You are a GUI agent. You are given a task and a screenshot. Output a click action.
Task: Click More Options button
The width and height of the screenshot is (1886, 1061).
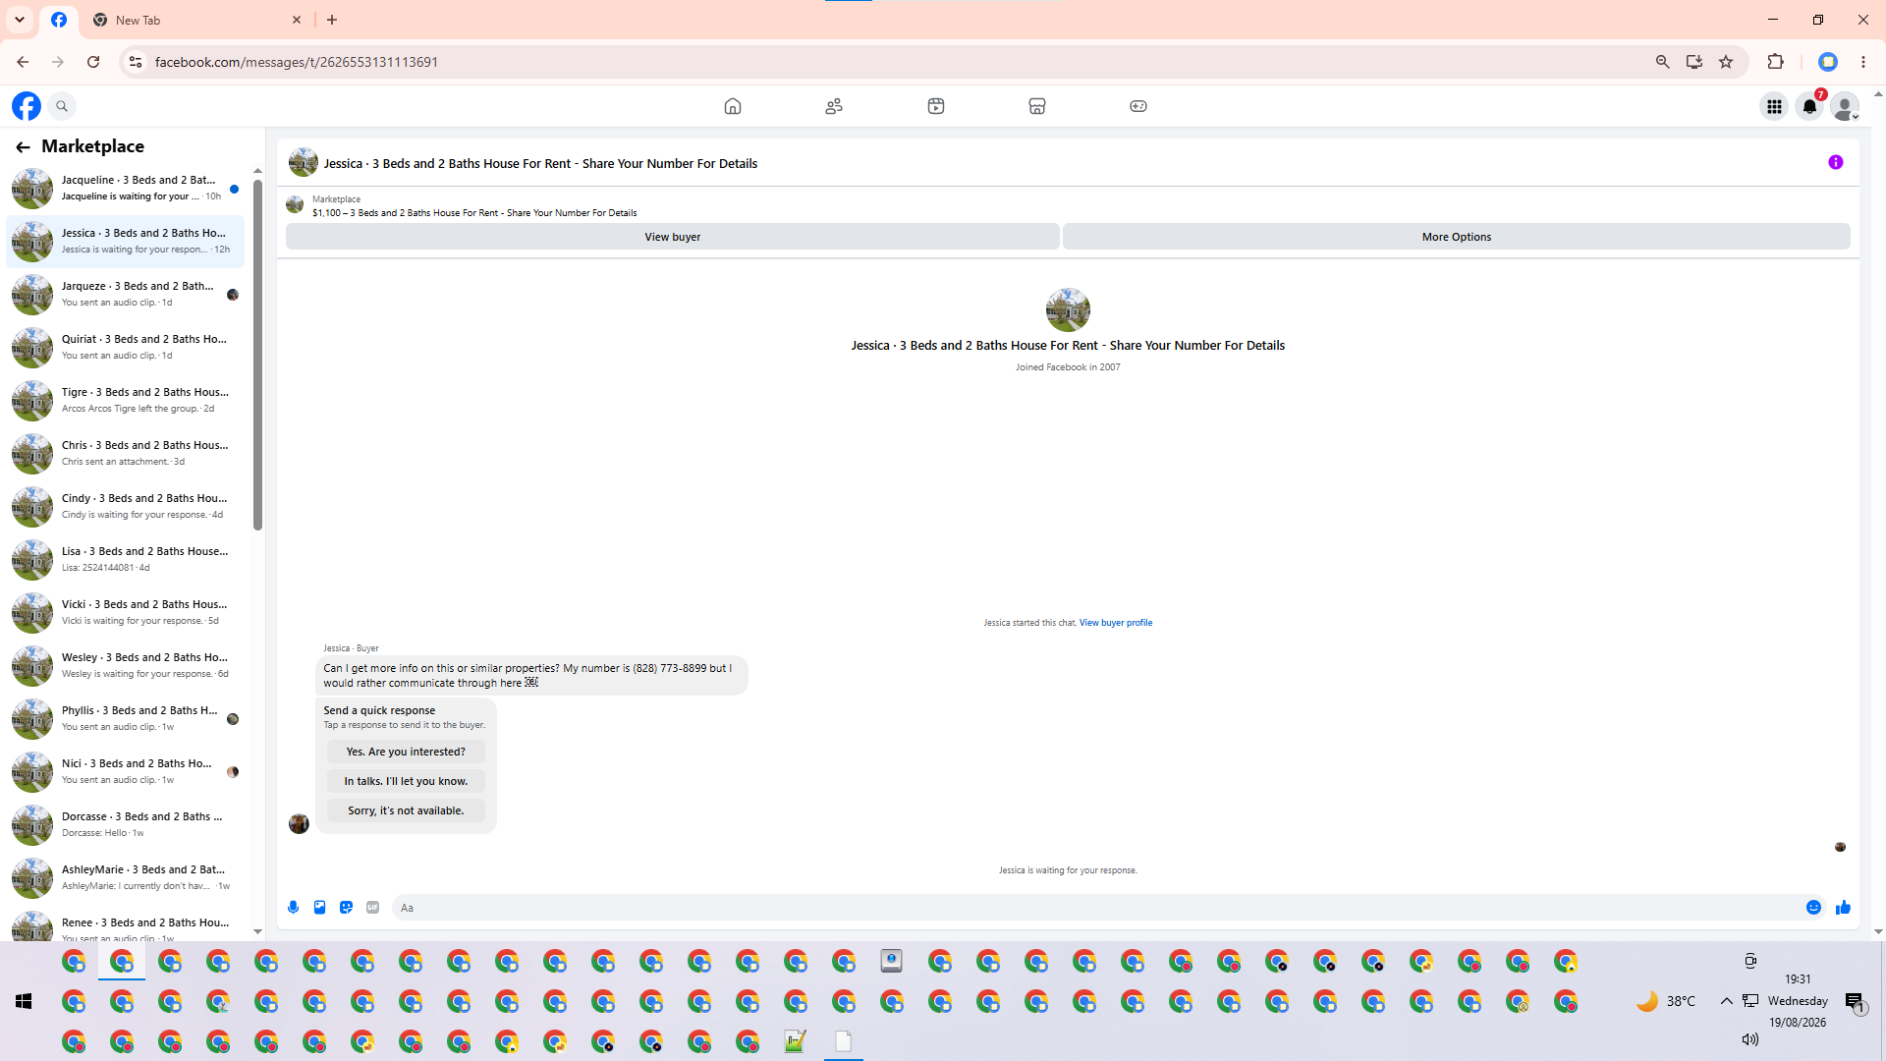coord(1457,237)
